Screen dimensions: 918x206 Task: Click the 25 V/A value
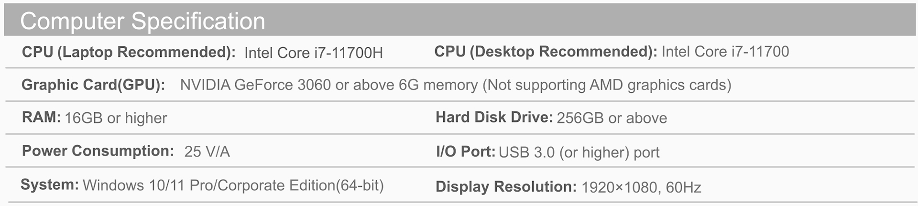207,152
